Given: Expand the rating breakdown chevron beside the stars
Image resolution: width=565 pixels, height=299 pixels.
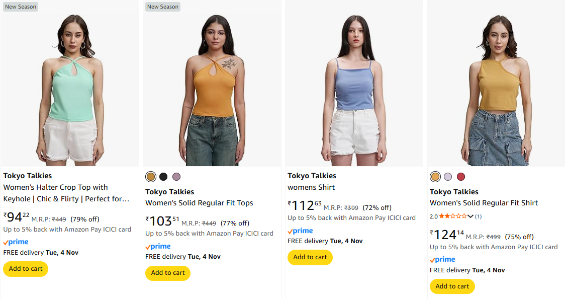Looking at the screenshot, I should [470, 216].
